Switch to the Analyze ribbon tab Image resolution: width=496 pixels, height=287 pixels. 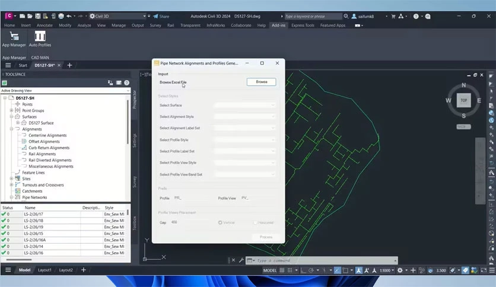(84, 25)
